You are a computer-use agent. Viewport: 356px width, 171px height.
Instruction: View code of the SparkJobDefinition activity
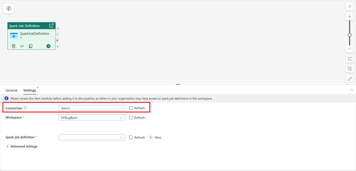(x=22, y=46)
